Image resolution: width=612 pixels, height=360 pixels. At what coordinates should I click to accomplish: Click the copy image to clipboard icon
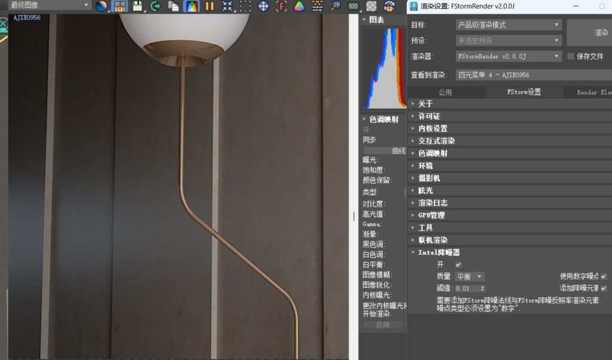pyautogui.click(x=173, y=6)
